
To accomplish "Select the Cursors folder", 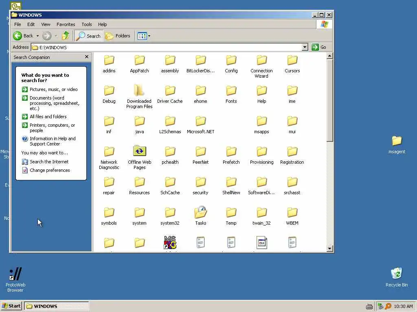I will [x=292, y=64].
